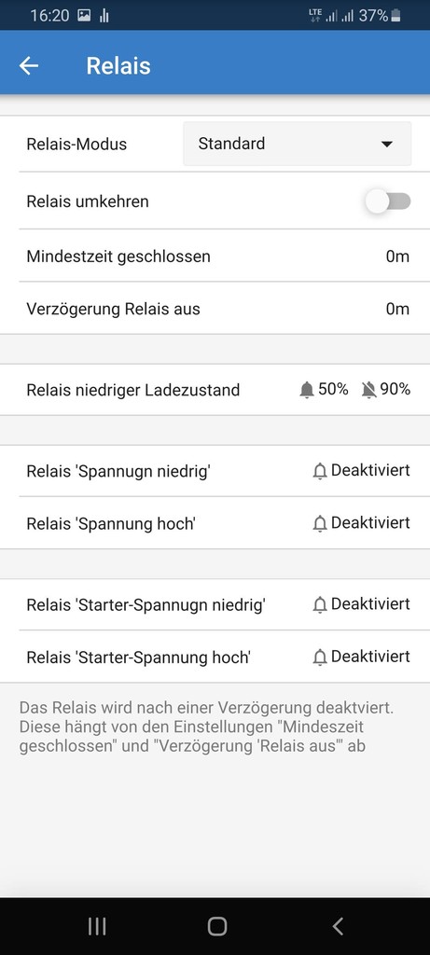
Task: Tap Deaktiviert for 'Spannugn niedrig'
Action: [x=370, y=470]
